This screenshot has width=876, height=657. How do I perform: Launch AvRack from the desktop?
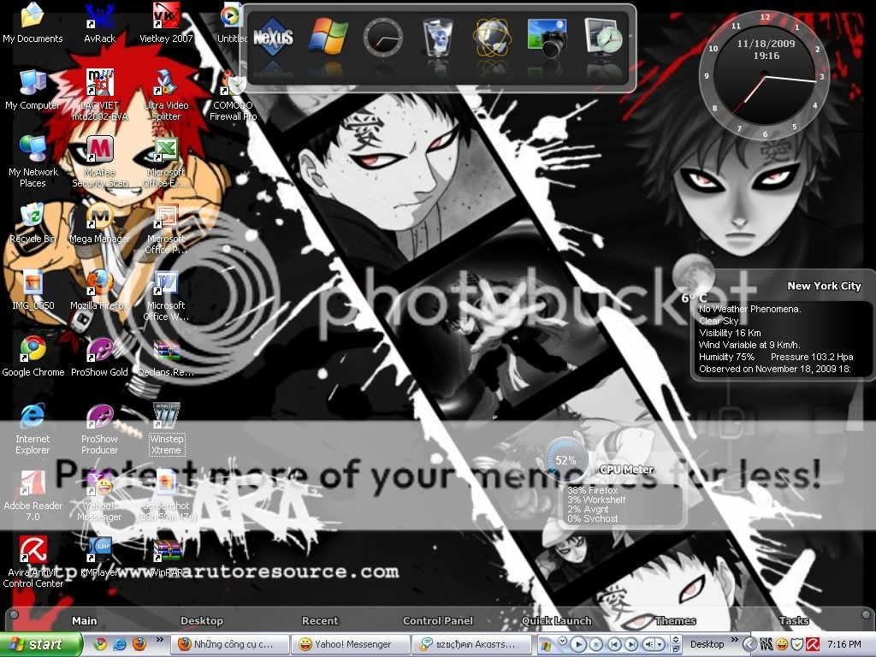point(99,23)
